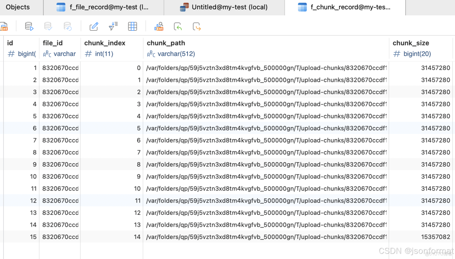This screenshot has width=455, height=259.
Task: Open the filter and sort tool
Action: coord(113,26)
